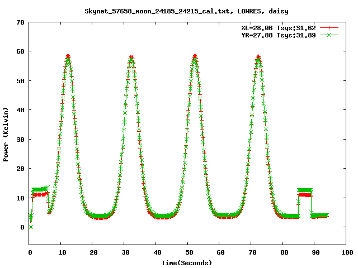Click the trough between first two peaks

coord(100,217)
